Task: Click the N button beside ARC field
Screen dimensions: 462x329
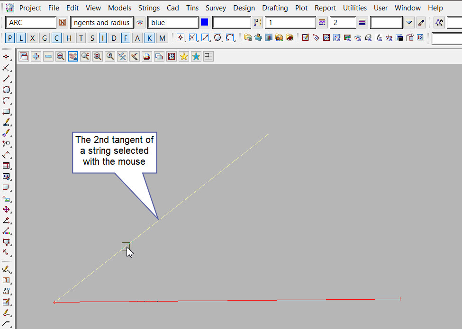Action: 63,23
